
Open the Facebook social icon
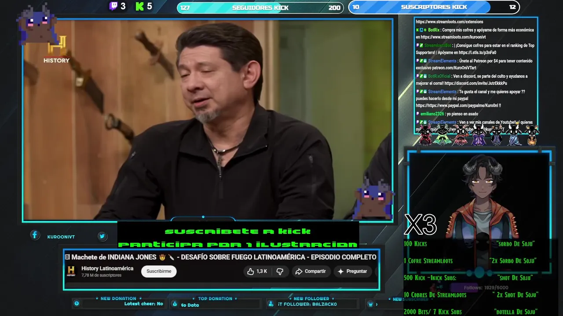(x=35, y=235)
